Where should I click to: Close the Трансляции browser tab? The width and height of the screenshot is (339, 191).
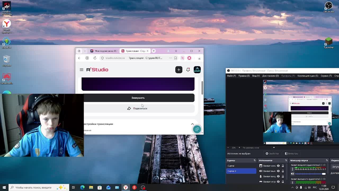click(148, 51)
